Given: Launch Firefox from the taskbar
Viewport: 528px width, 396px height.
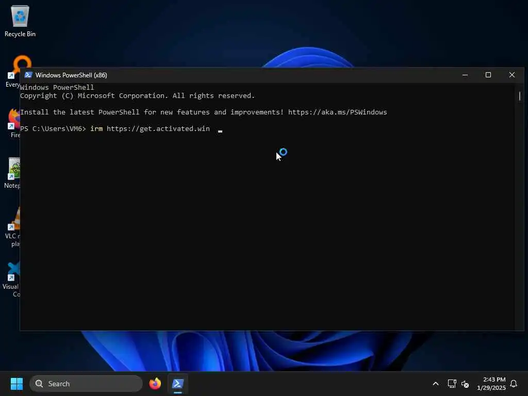Looking at the screenshot, I should pos(155,384).
